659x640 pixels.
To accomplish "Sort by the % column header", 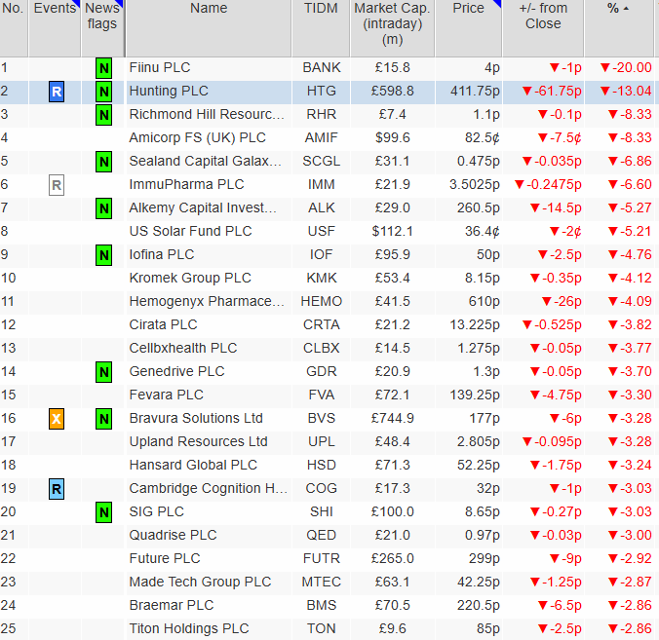I will 621,27.
